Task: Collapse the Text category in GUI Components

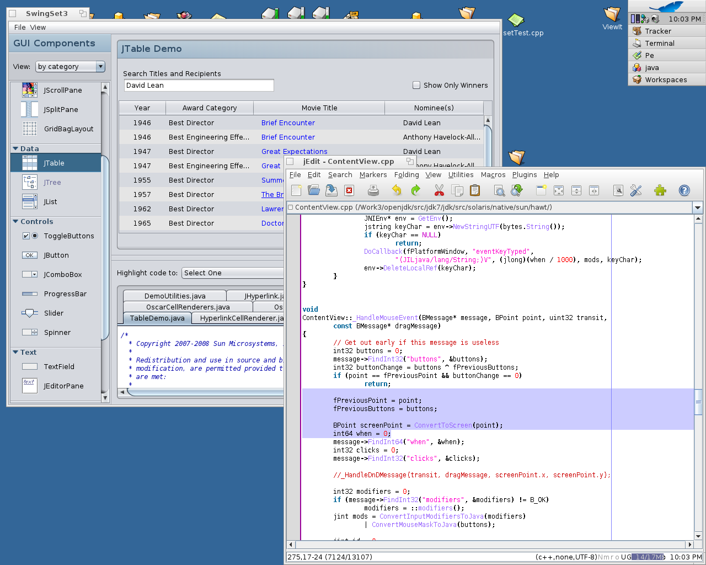Action: tap(15, 352)
